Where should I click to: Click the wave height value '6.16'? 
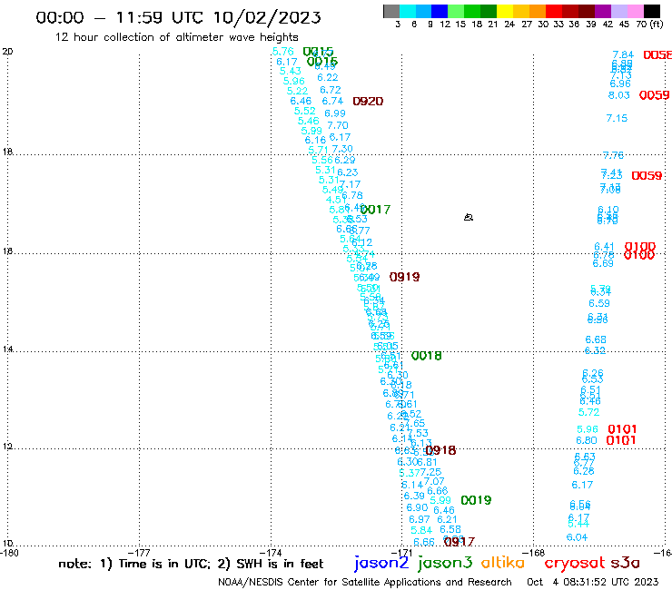click(x=315, y=140)
